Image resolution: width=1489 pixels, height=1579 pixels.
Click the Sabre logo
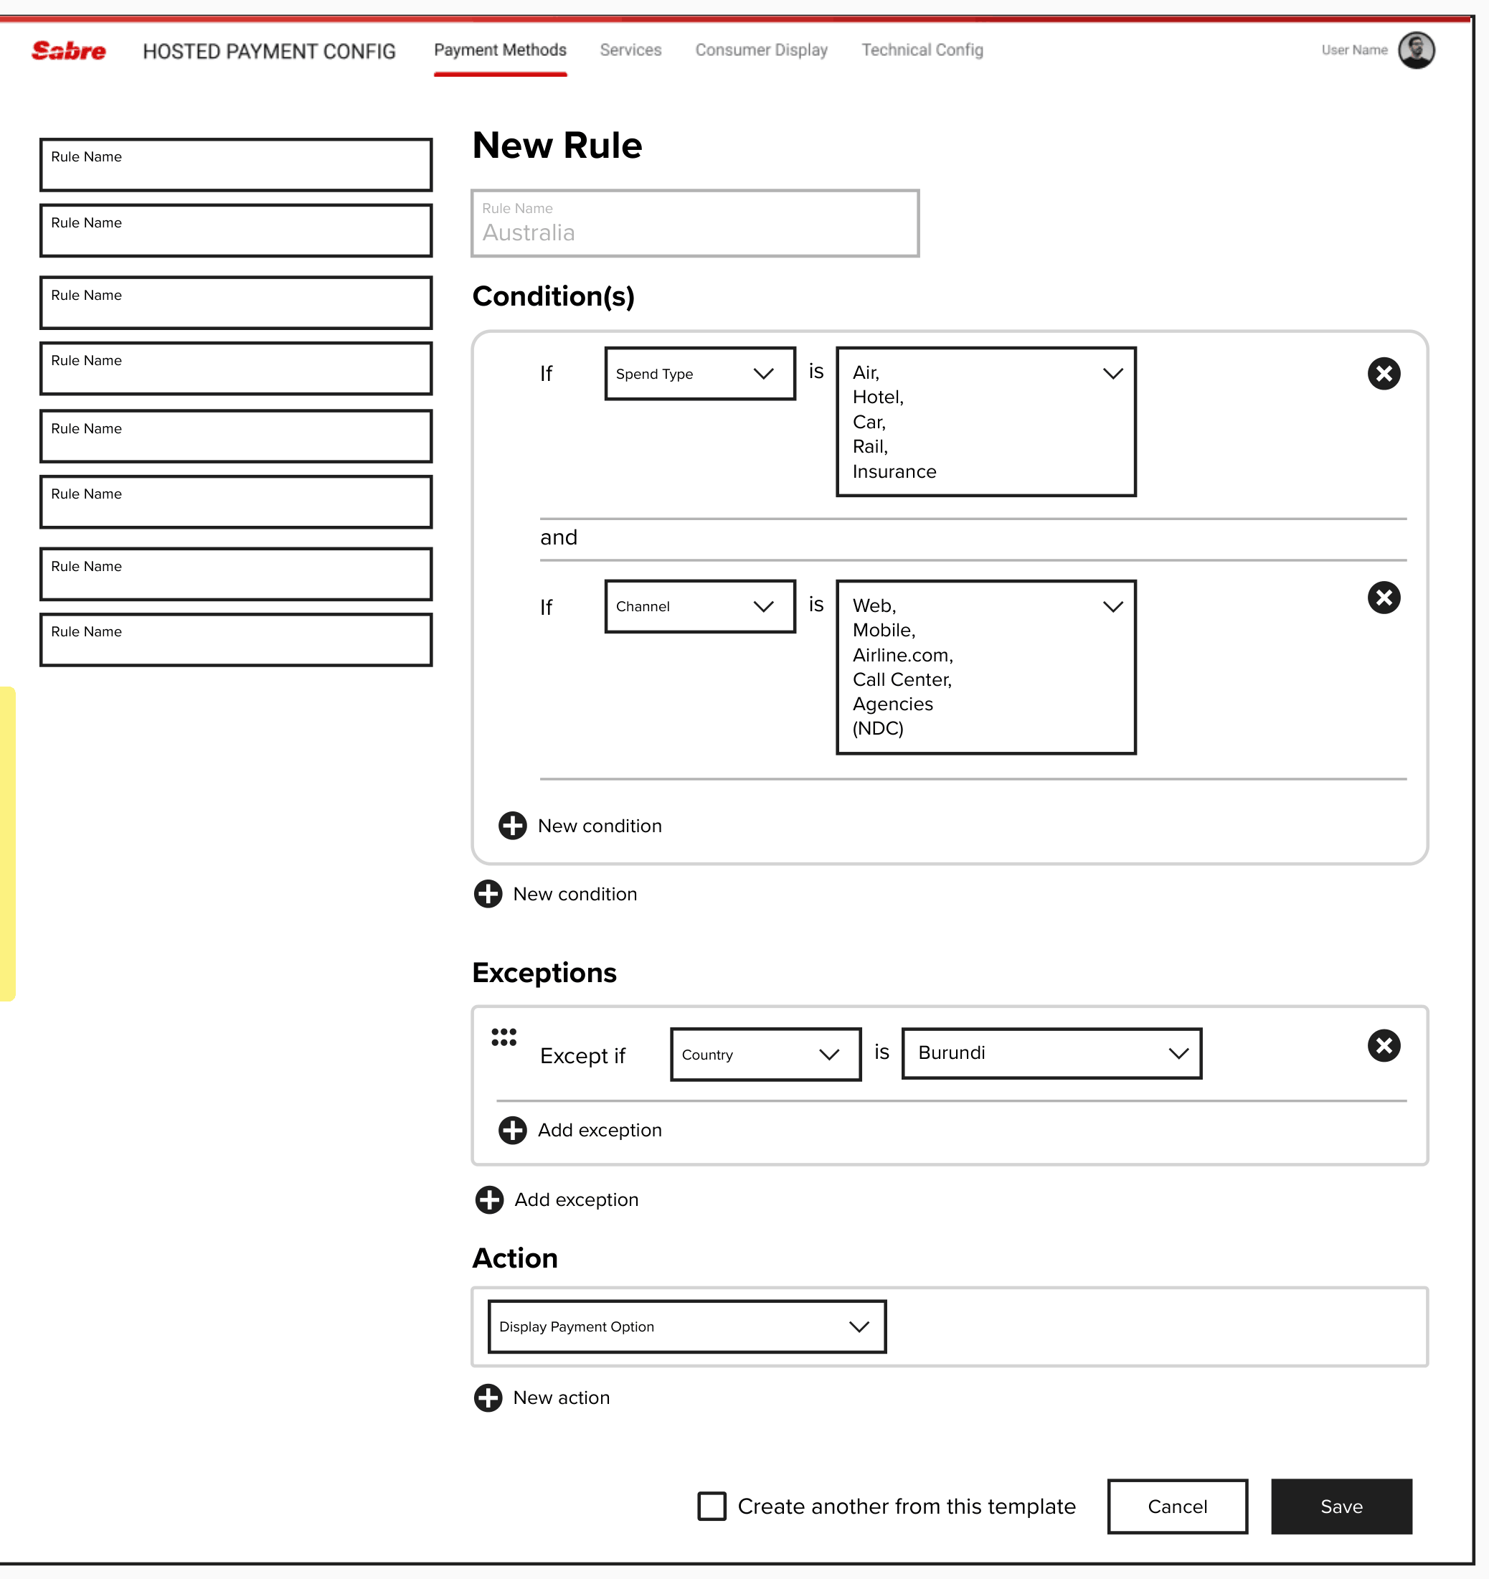pos(68,51)
